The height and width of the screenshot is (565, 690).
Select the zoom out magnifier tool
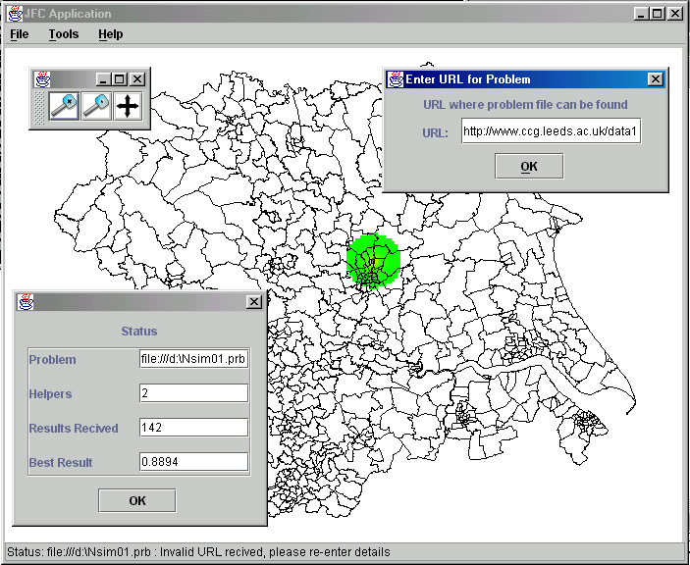pyautogui.click(x=95, y=107)
